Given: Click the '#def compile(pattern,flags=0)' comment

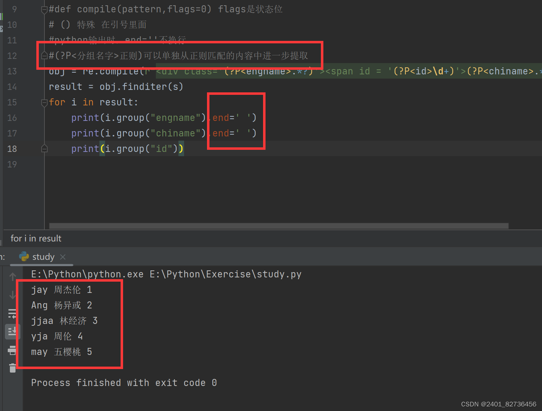Looking at the screenshot, I should (x=130, y=9).
